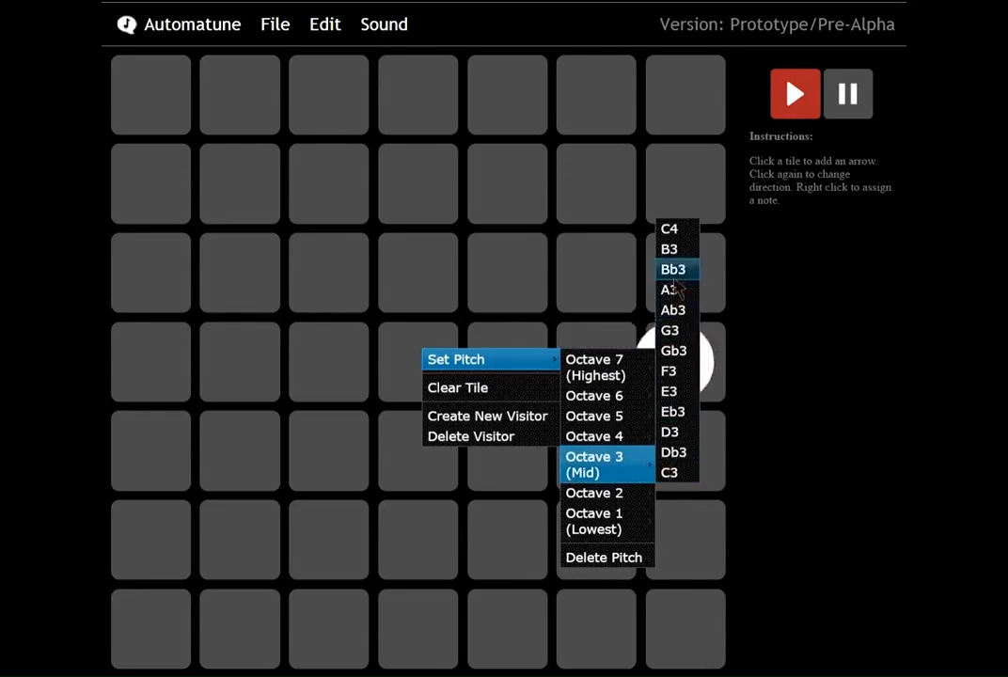Choose the G3 pitch

coord(669,330)
